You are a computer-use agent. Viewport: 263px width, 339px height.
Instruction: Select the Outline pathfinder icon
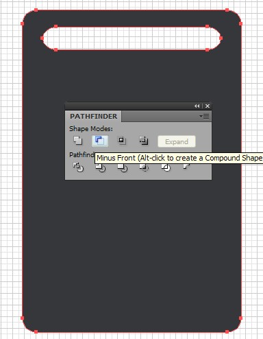click(x=166, y=167)
